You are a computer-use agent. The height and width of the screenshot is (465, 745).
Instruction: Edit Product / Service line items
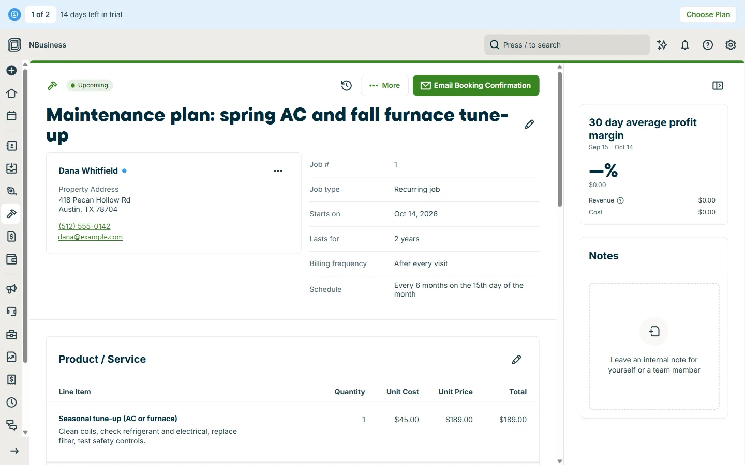click(x=516, y=360)
